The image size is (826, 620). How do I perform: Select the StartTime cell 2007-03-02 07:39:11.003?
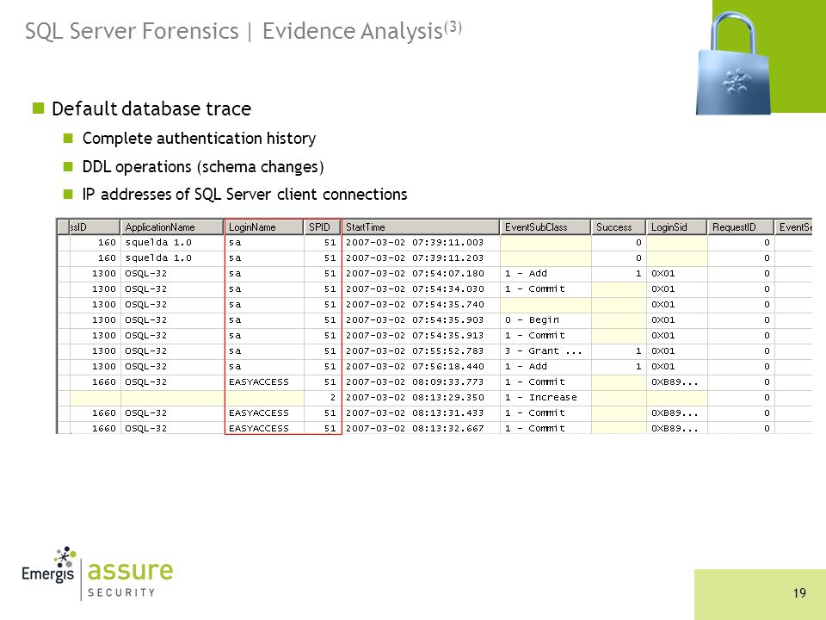[421, 243]
